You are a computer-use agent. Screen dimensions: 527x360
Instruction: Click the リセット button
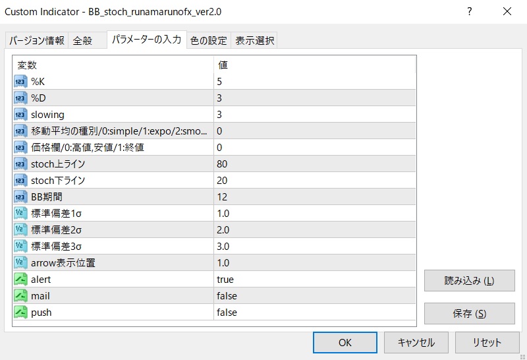tap(487, 342)
